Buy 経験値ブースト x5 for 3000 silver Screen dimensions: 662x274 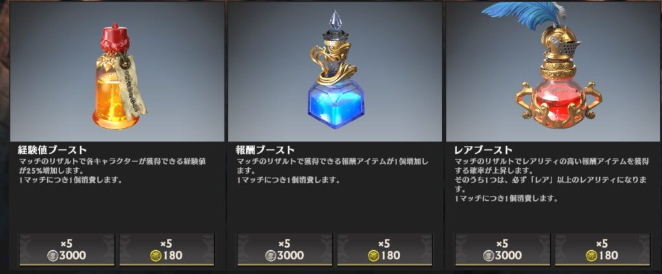67,250
